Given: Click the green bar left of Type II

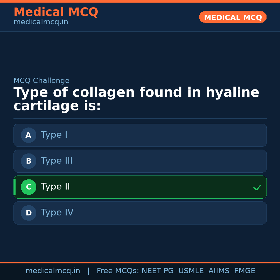Looking at the screenshot, I should 15,187.
